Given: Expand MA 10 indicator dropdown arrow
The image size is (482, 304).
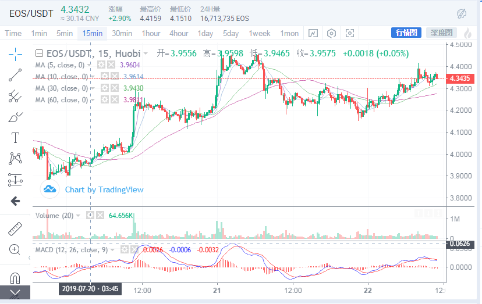Looking at the screenshot, I should point(93,77).
